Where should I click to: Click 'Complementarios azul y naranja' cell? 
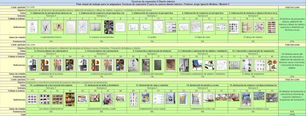pos(152,109)
